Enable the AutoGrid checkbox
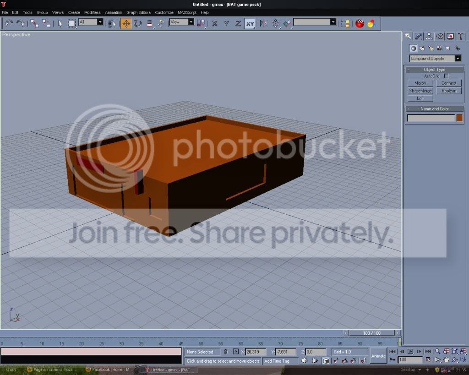 point(446,76)
